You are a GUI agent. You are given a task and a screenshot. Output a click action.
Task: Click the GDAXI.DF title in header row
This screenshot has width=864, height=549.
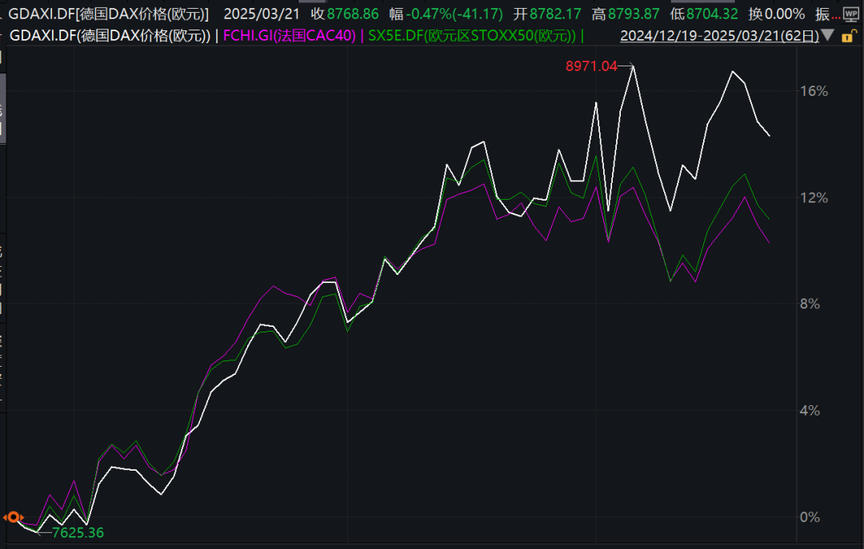108,14
